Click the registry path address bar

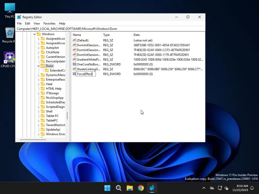[x=110, y=29]
